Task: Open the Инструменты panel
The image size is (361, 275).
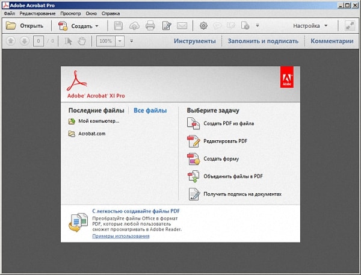Action: 194,42
